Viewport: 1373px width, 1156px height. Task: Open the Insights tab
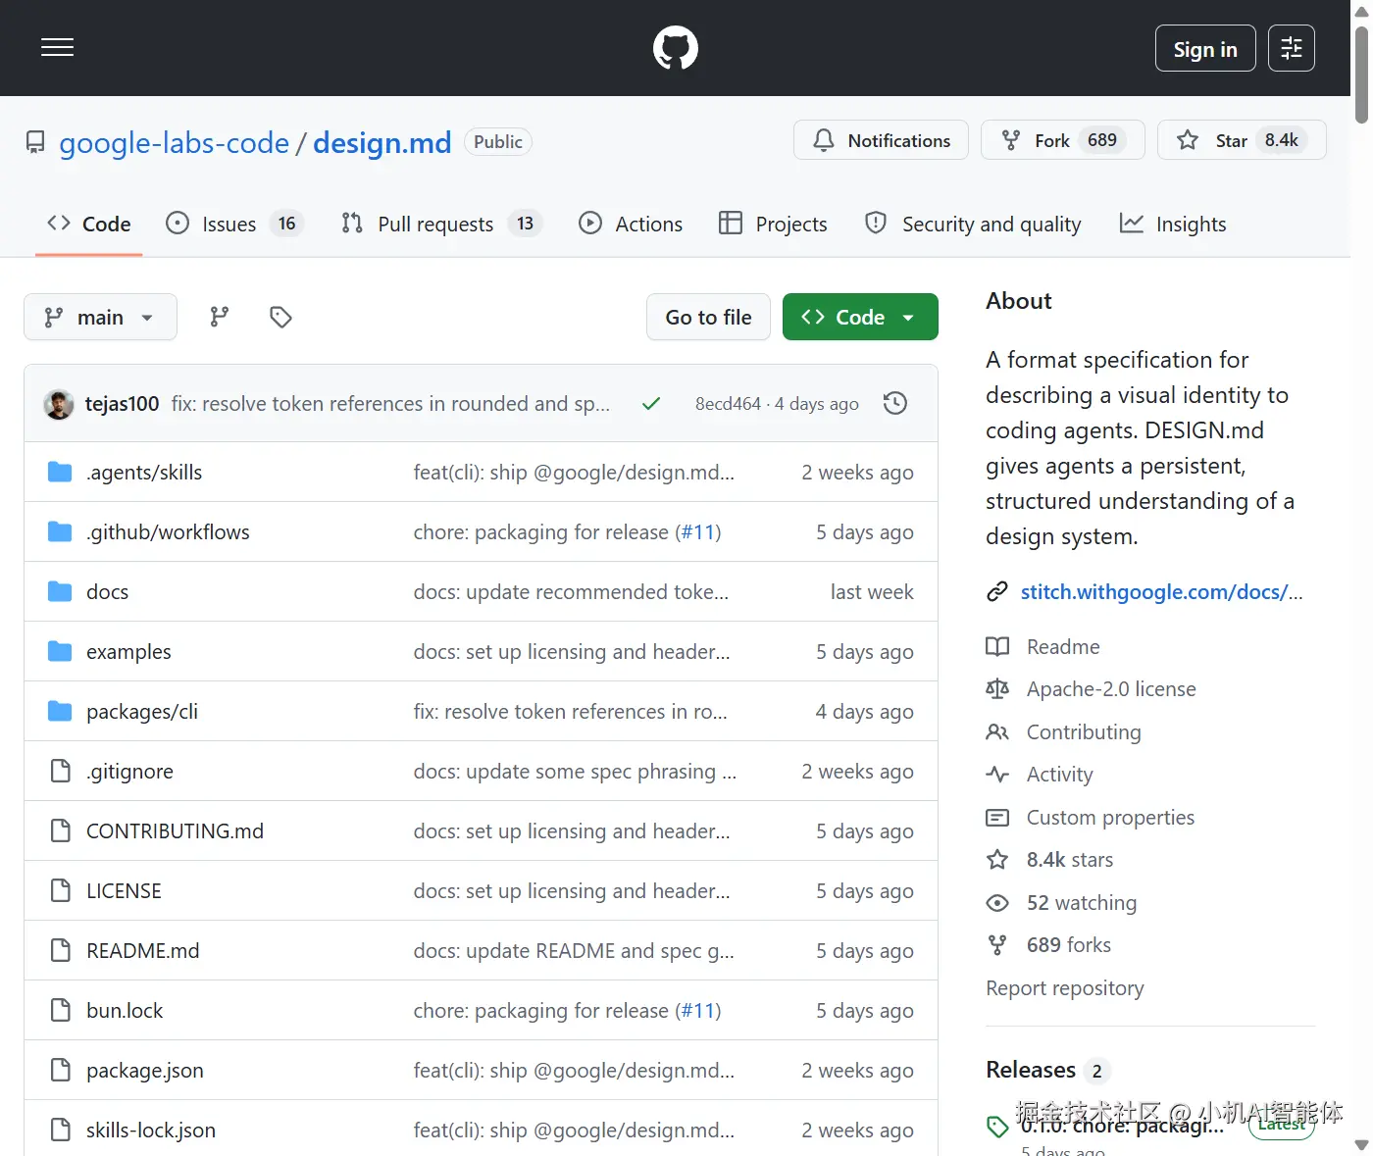(1173, 224)
